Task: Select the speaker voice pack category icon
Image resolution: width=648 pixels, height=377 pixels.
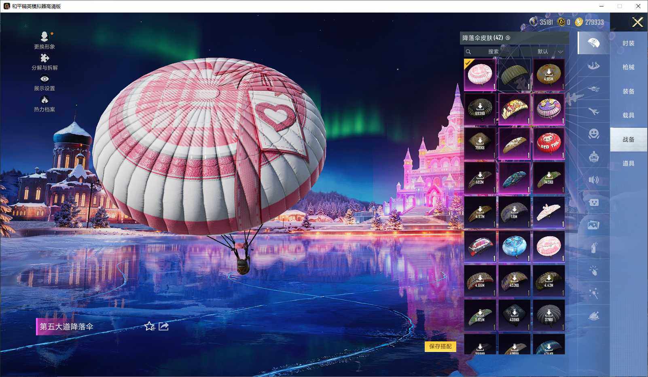Action: [x=593, y=180]
